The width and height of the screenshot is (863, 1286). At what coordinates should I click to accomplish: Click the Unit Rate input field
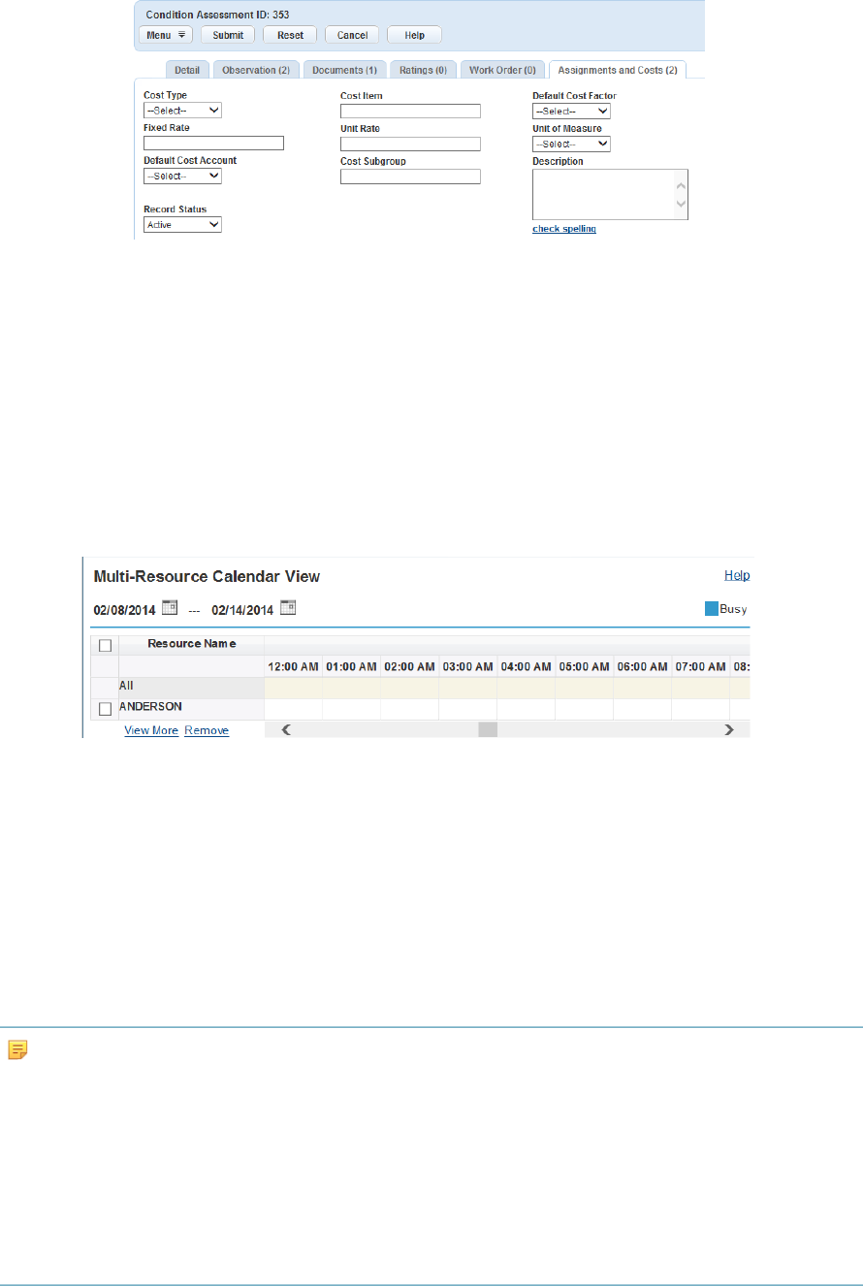(x=410, y=144)
